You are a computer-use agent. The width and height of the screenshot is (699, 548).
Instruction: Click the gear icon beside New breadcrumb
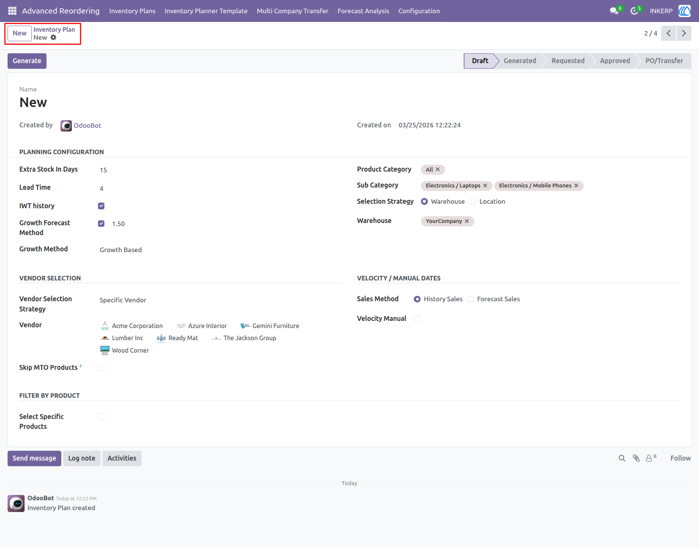53,37
